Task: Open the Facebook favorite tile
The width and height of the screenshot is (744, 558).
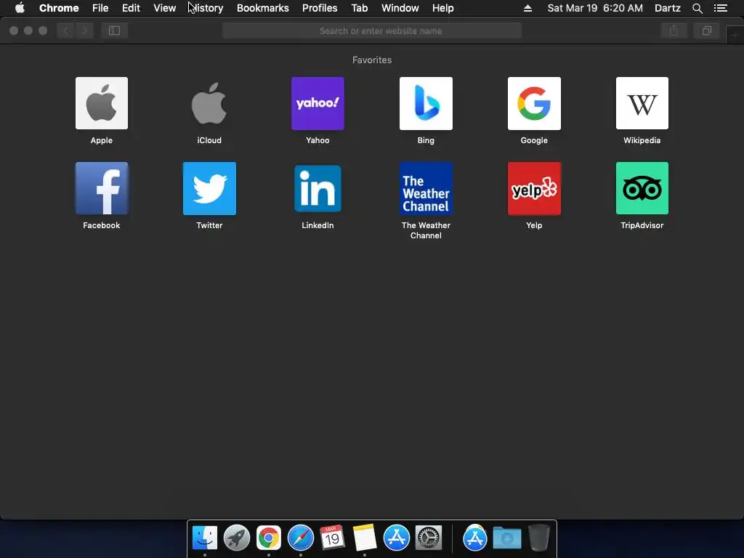Action: (102, 188)
